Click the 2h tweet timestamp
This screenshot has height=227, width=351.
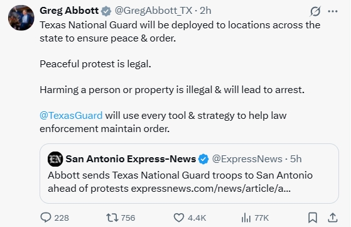pyautogui.click(x=205, y=11)
